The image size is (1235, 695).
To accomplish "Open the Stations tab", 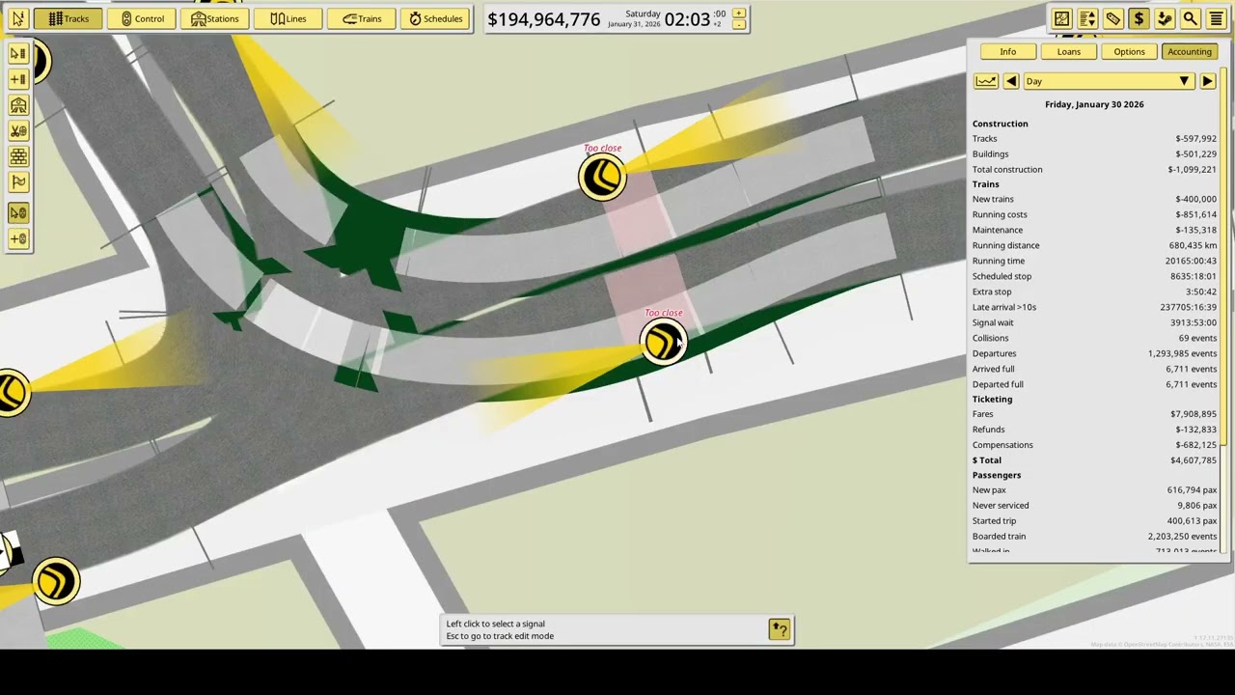I will pos(214,18).
